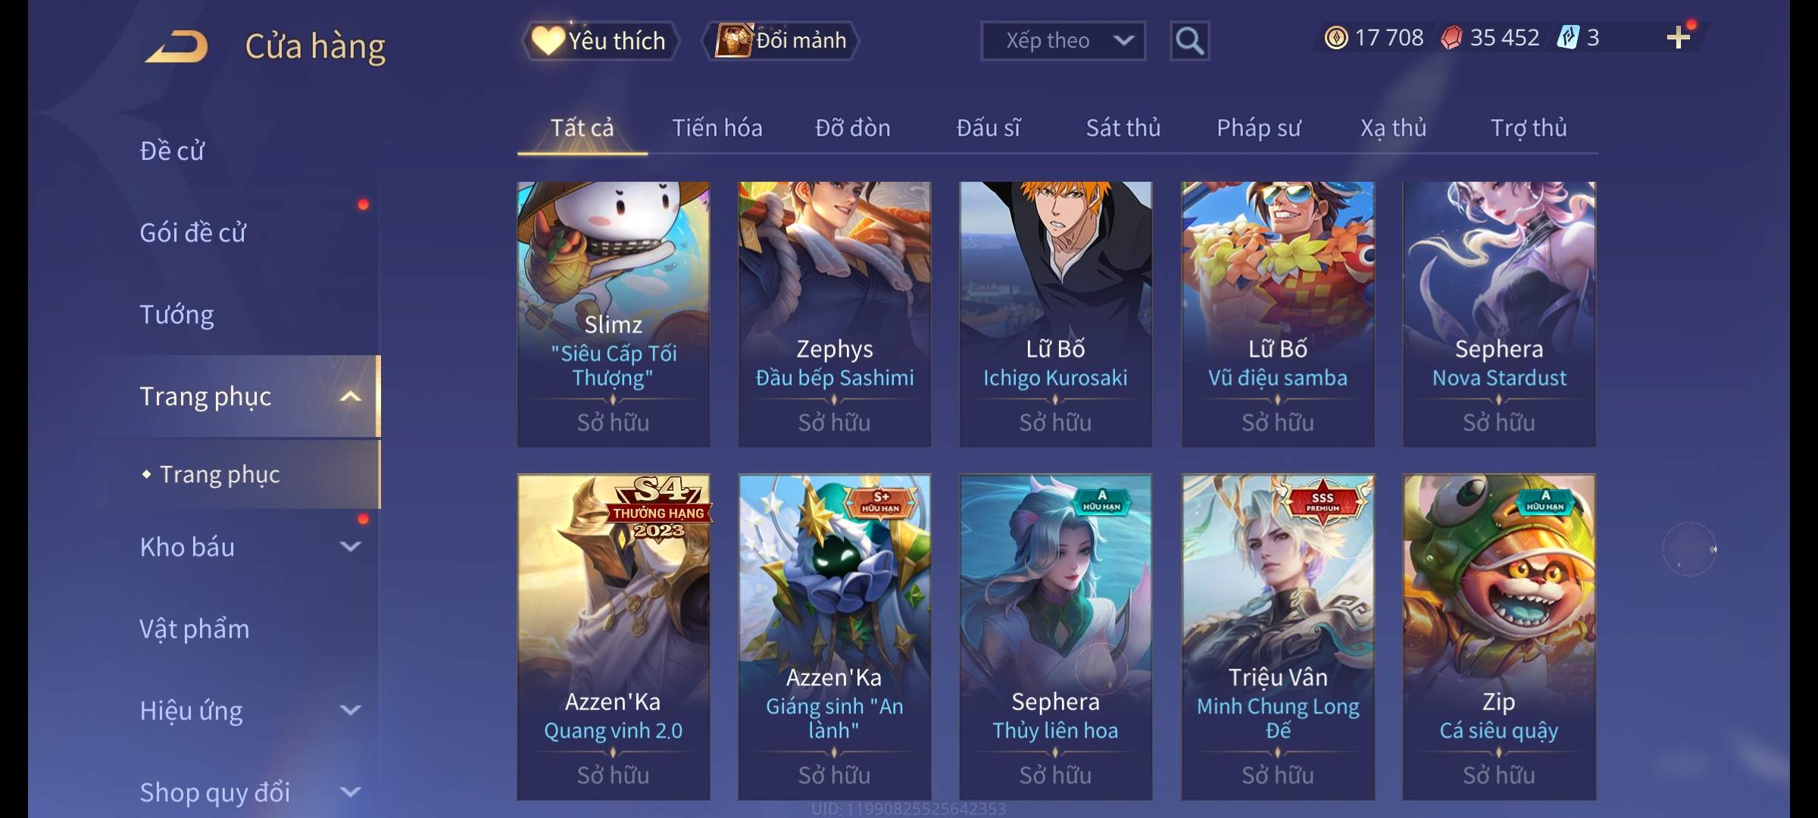The height and width of the screenshot is (818, 1818).
Task: Collapse the Trang phục sidebar section
Action: tap(350, 396)
